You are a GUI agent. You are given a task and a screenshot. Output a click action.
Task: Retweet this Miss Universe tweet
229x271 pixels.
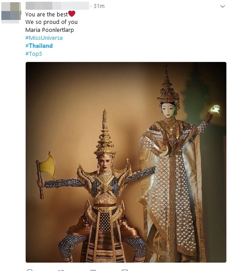[x=61, y=270]
